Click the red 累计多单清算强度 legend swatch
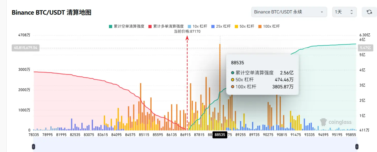Screen dimensions: 377x152 click(x=150, y=26)
